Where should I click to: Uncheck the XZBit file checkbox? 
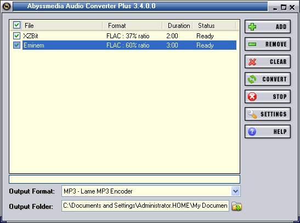coord(16,36)
